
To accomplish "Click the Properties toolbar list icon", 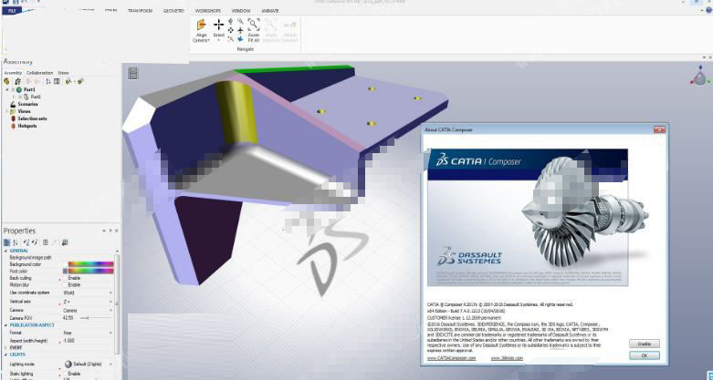I will 45,242.
